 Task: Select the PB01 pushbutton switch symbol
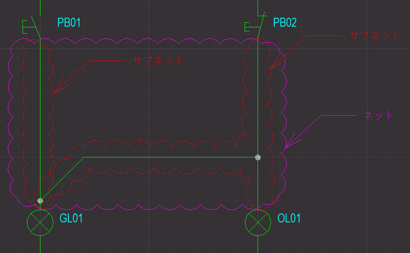pos(31,26)
